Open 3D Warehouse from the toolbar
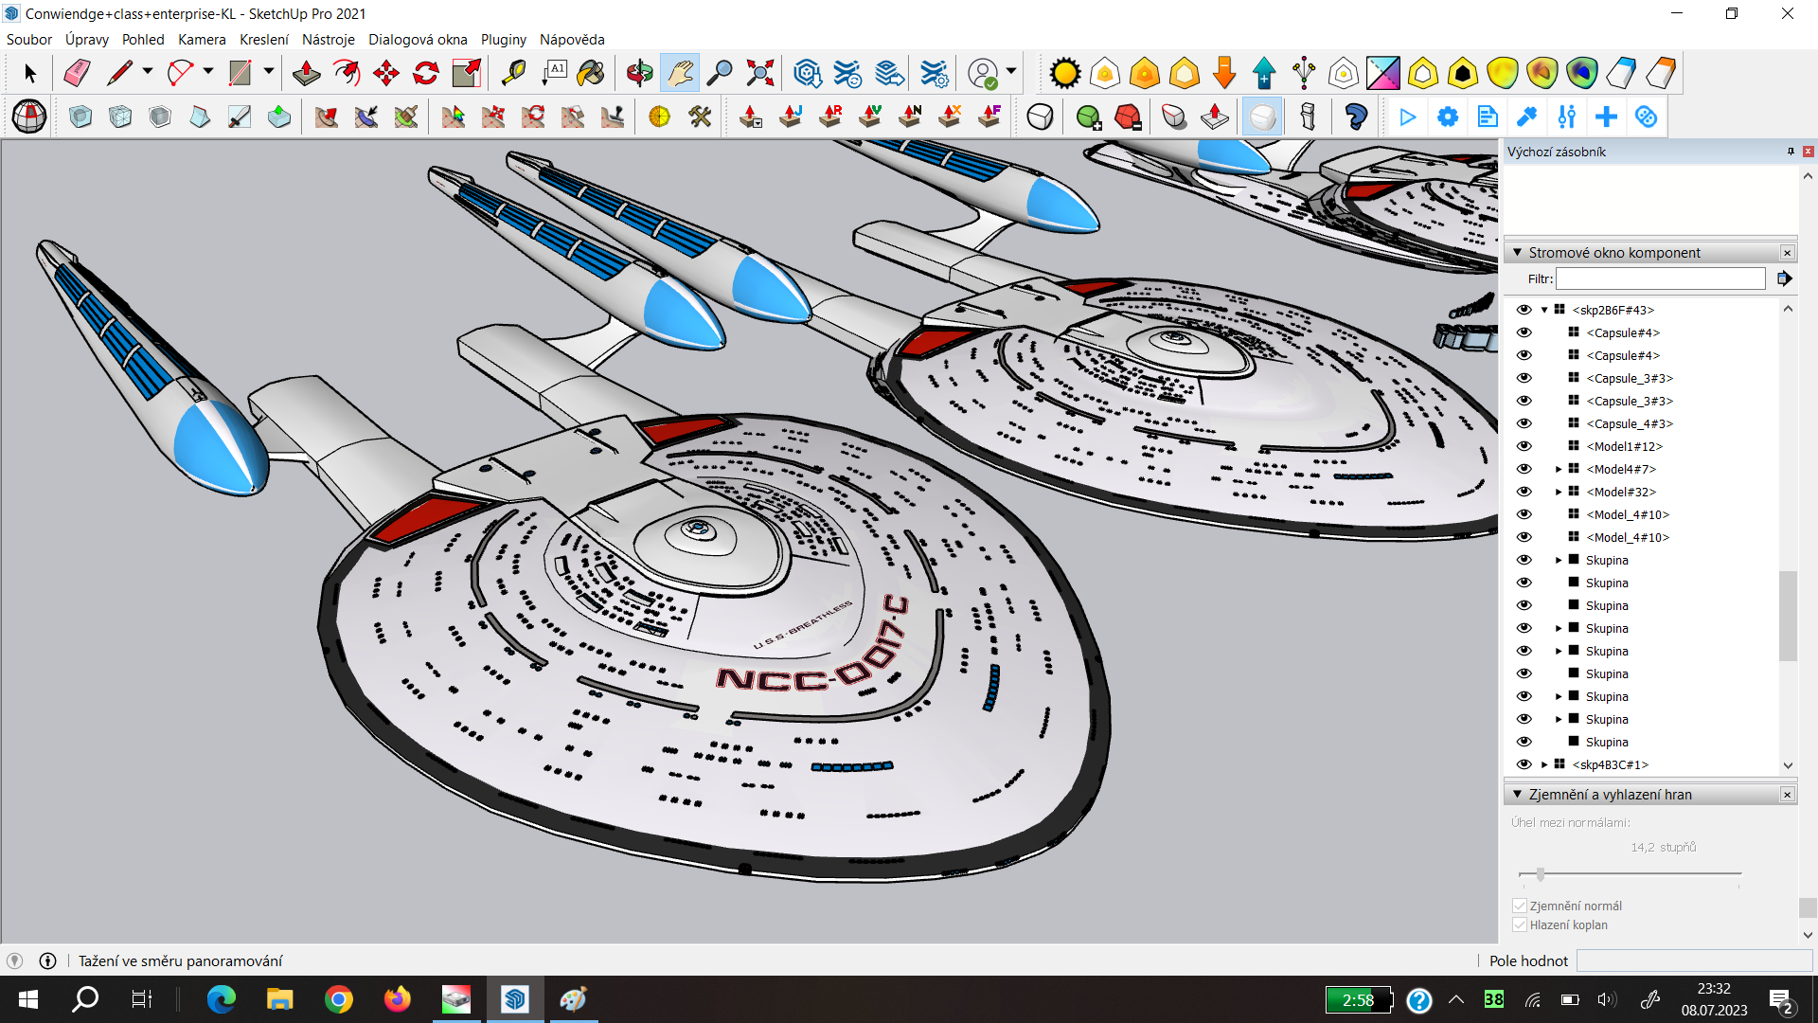1818x1023 pixels. coord(807,73)
